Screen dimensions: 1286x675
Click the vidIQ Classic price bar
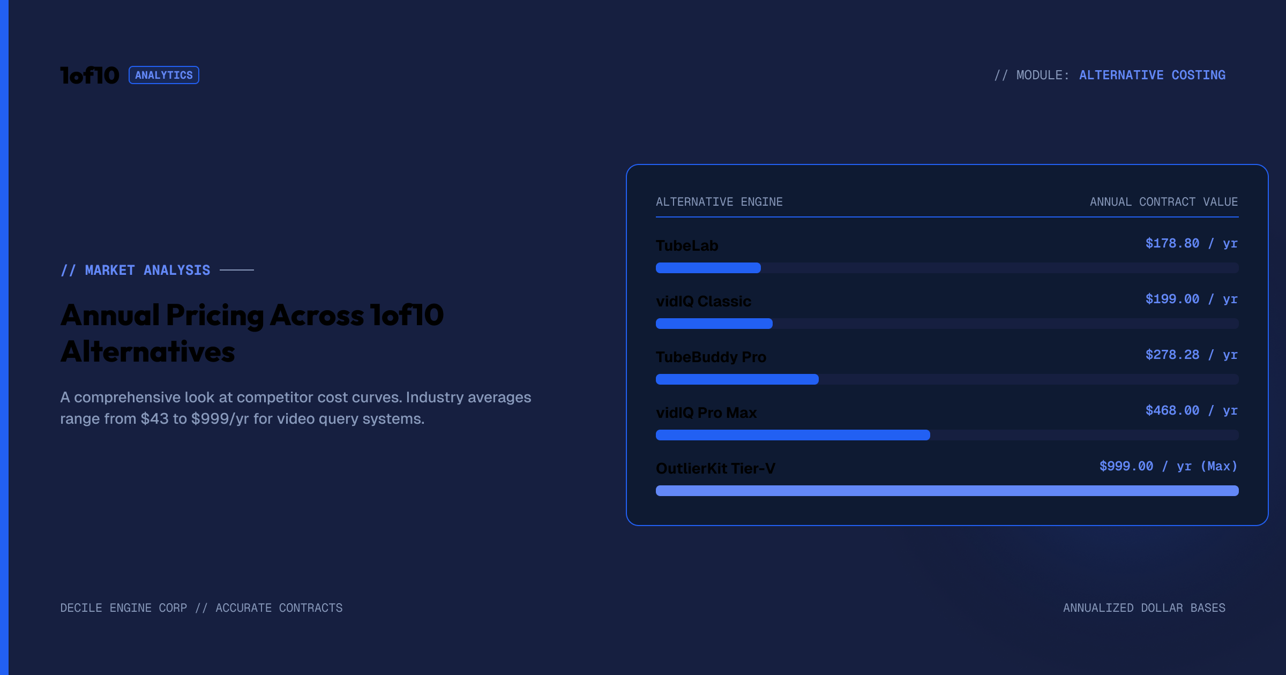click(x=714, y=324)
